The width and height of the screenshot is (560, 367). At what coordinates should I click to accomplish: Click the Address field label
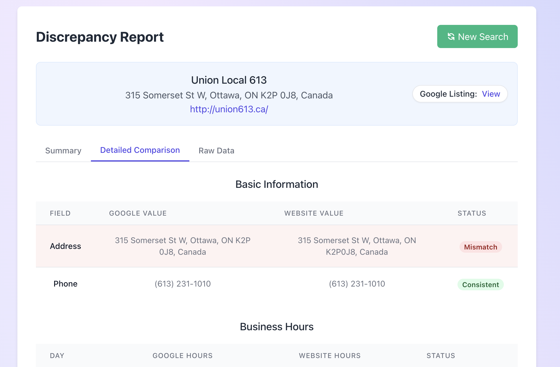65,246
